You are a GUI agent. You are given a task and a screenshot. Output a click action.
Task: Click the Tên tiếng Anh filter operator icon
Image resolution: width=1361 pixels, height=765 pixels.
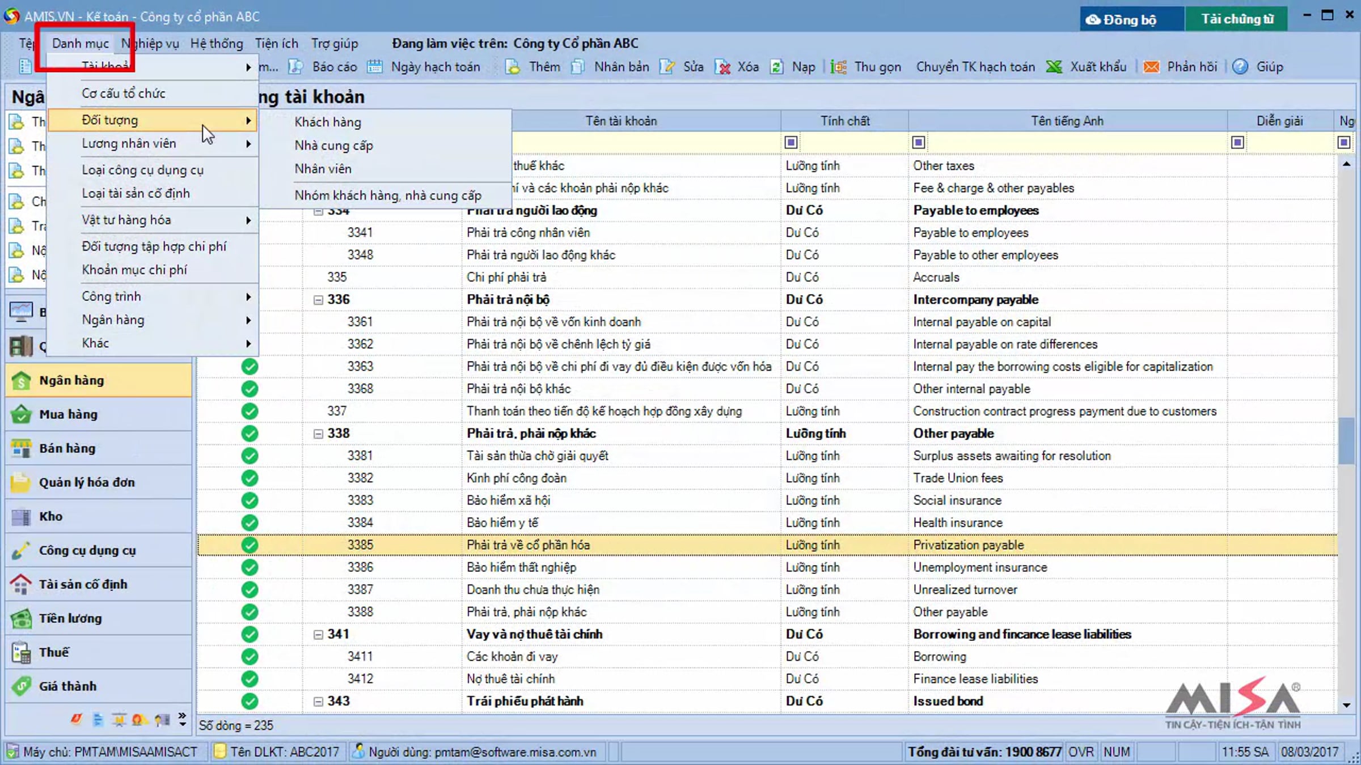[918, 142]
